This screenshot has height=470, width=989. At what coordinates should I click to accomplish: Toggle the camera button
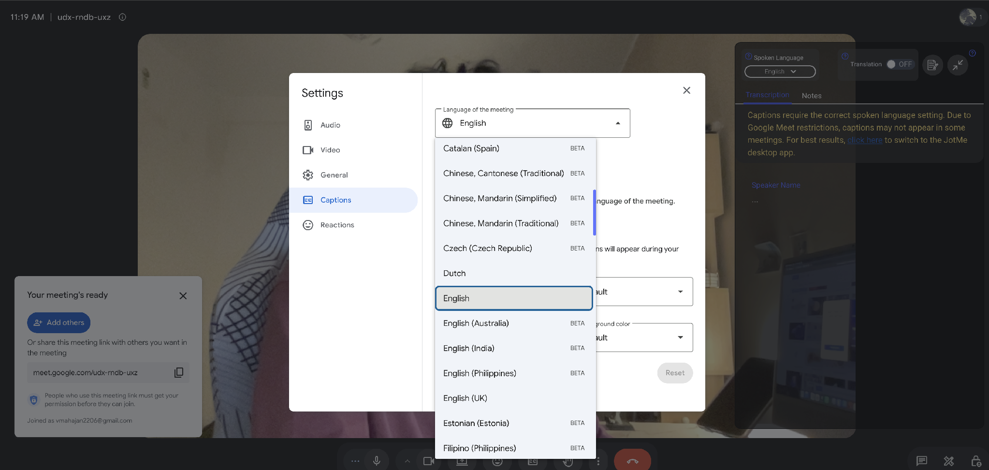pos(428,461)
